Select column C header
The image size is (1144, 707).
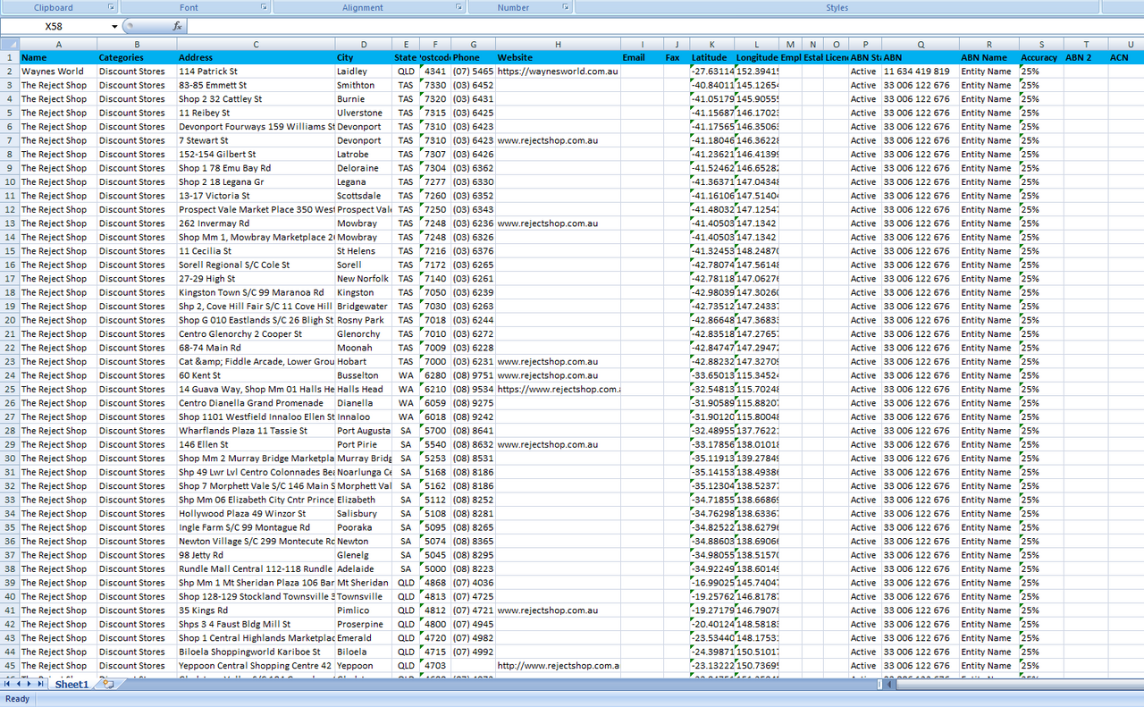256,44
